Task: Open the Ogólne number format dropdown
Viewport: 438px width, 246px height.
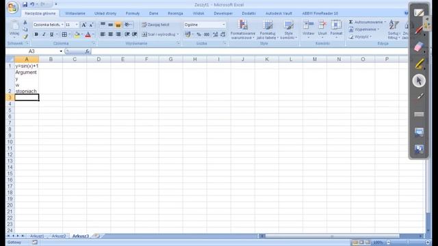Action: click(x=223, y=25)
